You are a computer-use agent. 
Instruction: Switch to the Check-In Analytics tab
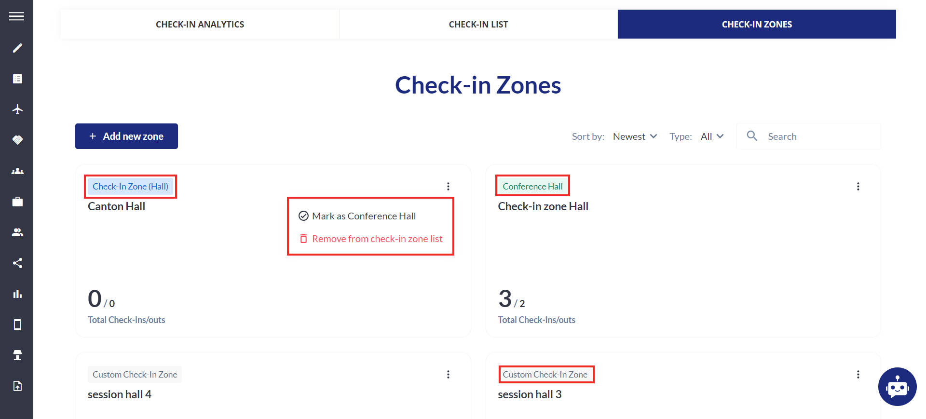(x=200, y=24)
